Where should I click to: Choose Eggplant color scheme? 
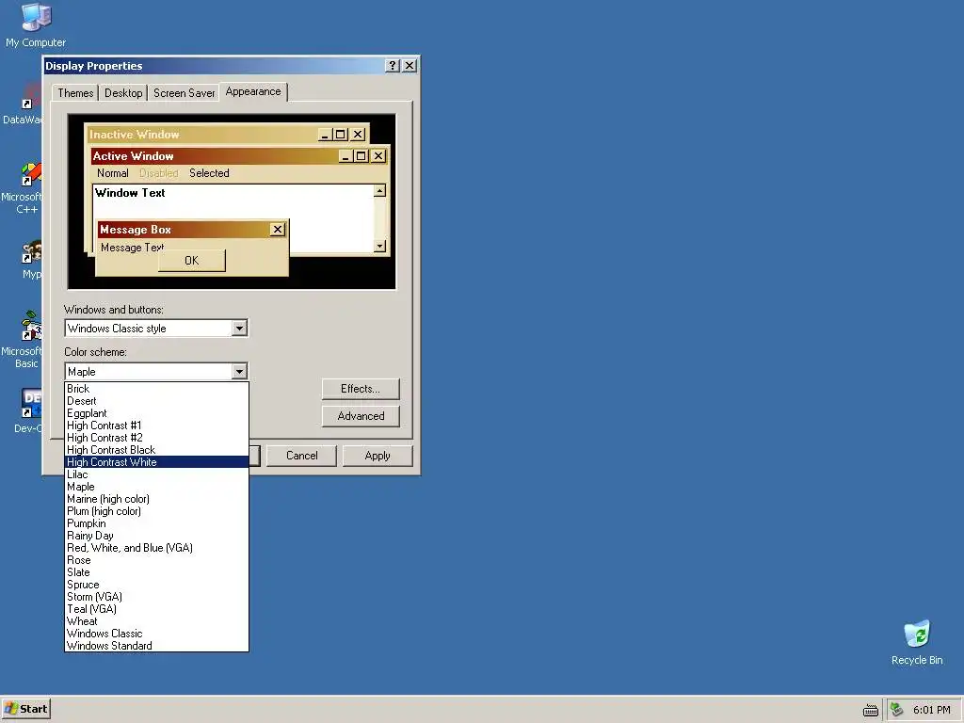pos(157,413)
